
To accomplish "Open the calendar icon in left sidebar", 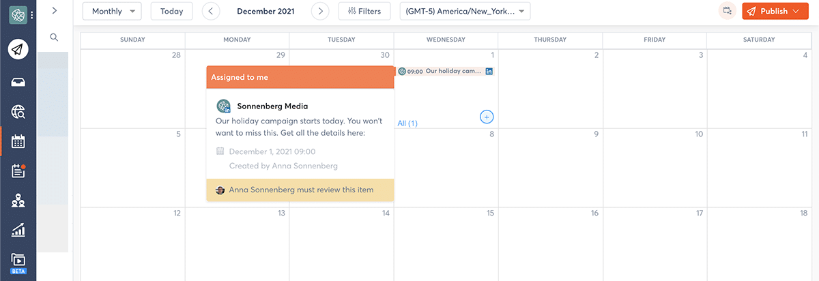I will point(18,142).
